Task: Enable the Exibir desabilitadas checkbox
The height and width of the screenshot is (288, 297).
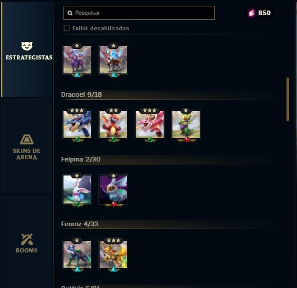Action: [x=66, y=29]
